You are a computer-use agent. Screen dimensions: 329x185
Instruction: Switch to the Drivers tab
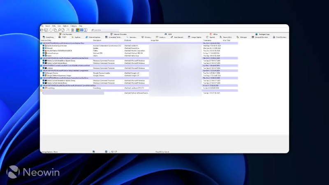point(146,37)
